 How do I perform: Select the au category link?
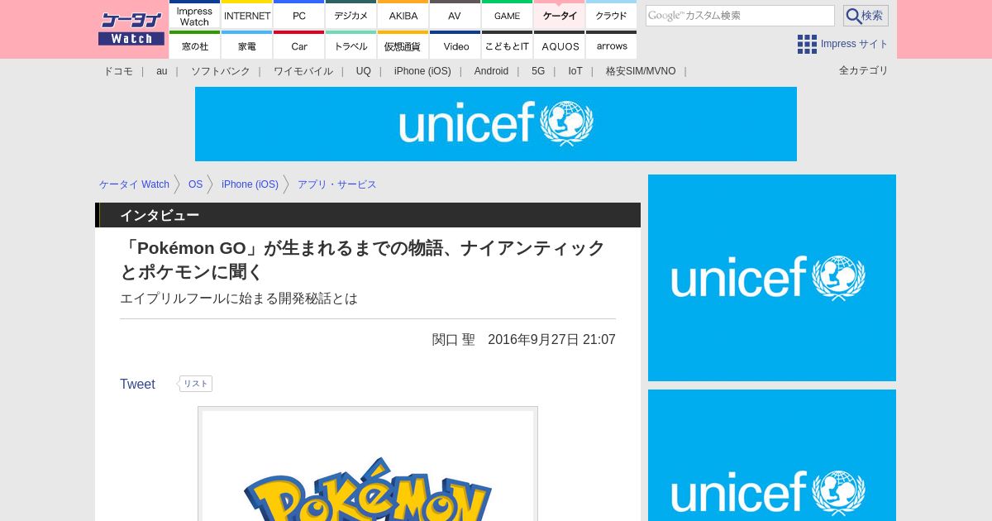point(162,71)
